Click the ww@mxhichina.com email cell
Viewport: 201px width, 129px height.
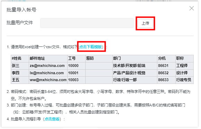(x=48, y=80)
